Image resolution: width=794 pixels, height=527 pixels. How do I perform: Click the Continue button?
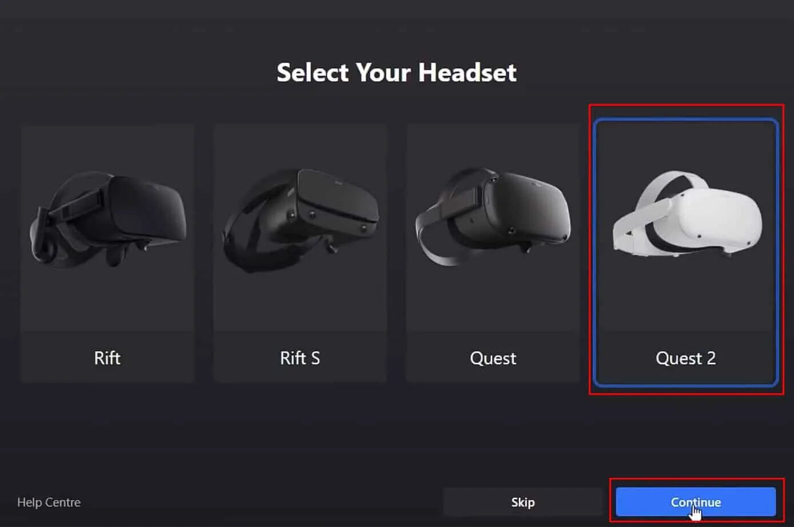coord(696,502)
